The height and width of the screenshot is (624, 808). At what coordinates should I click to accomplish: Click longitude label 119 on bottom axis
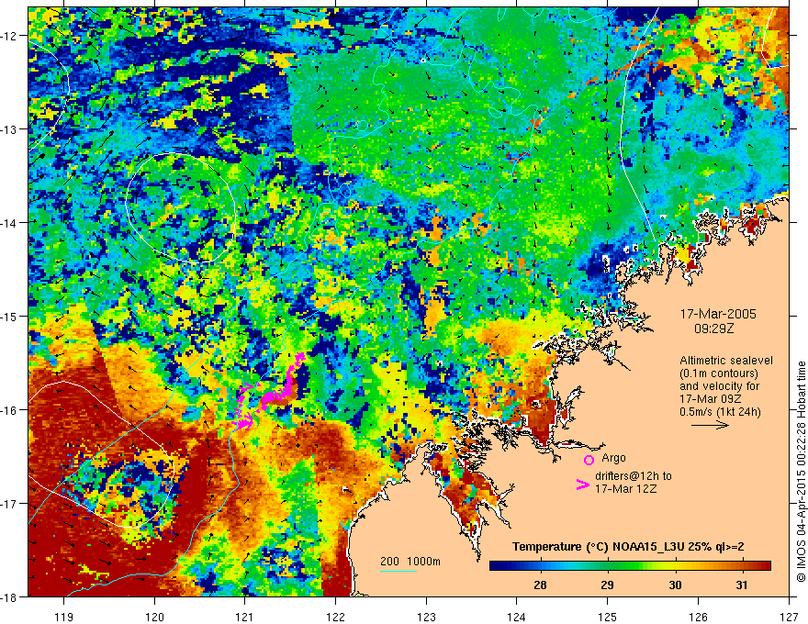pos(64,617)
